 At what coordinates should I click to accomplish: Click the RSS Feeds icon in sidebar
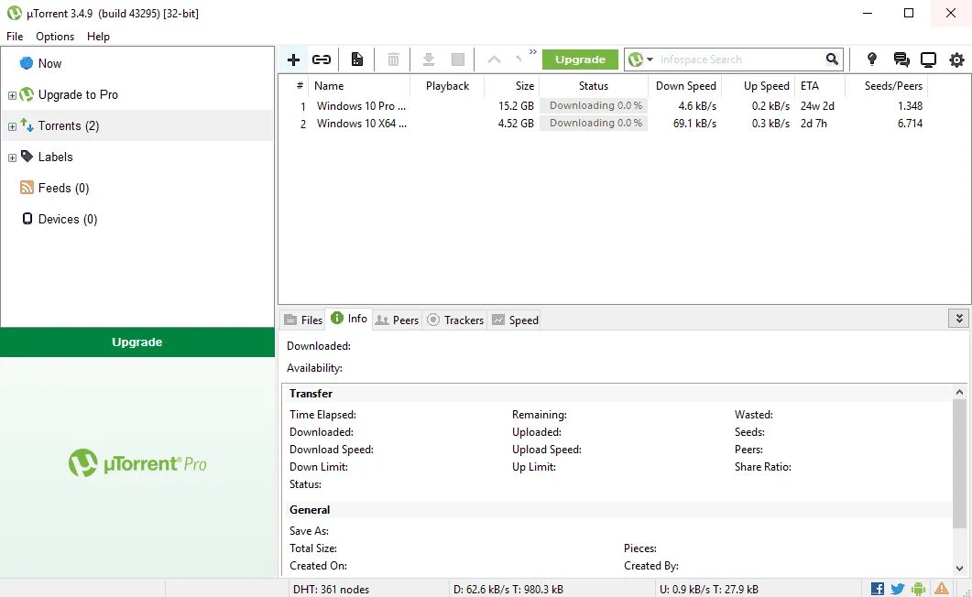tap(27, 188)
